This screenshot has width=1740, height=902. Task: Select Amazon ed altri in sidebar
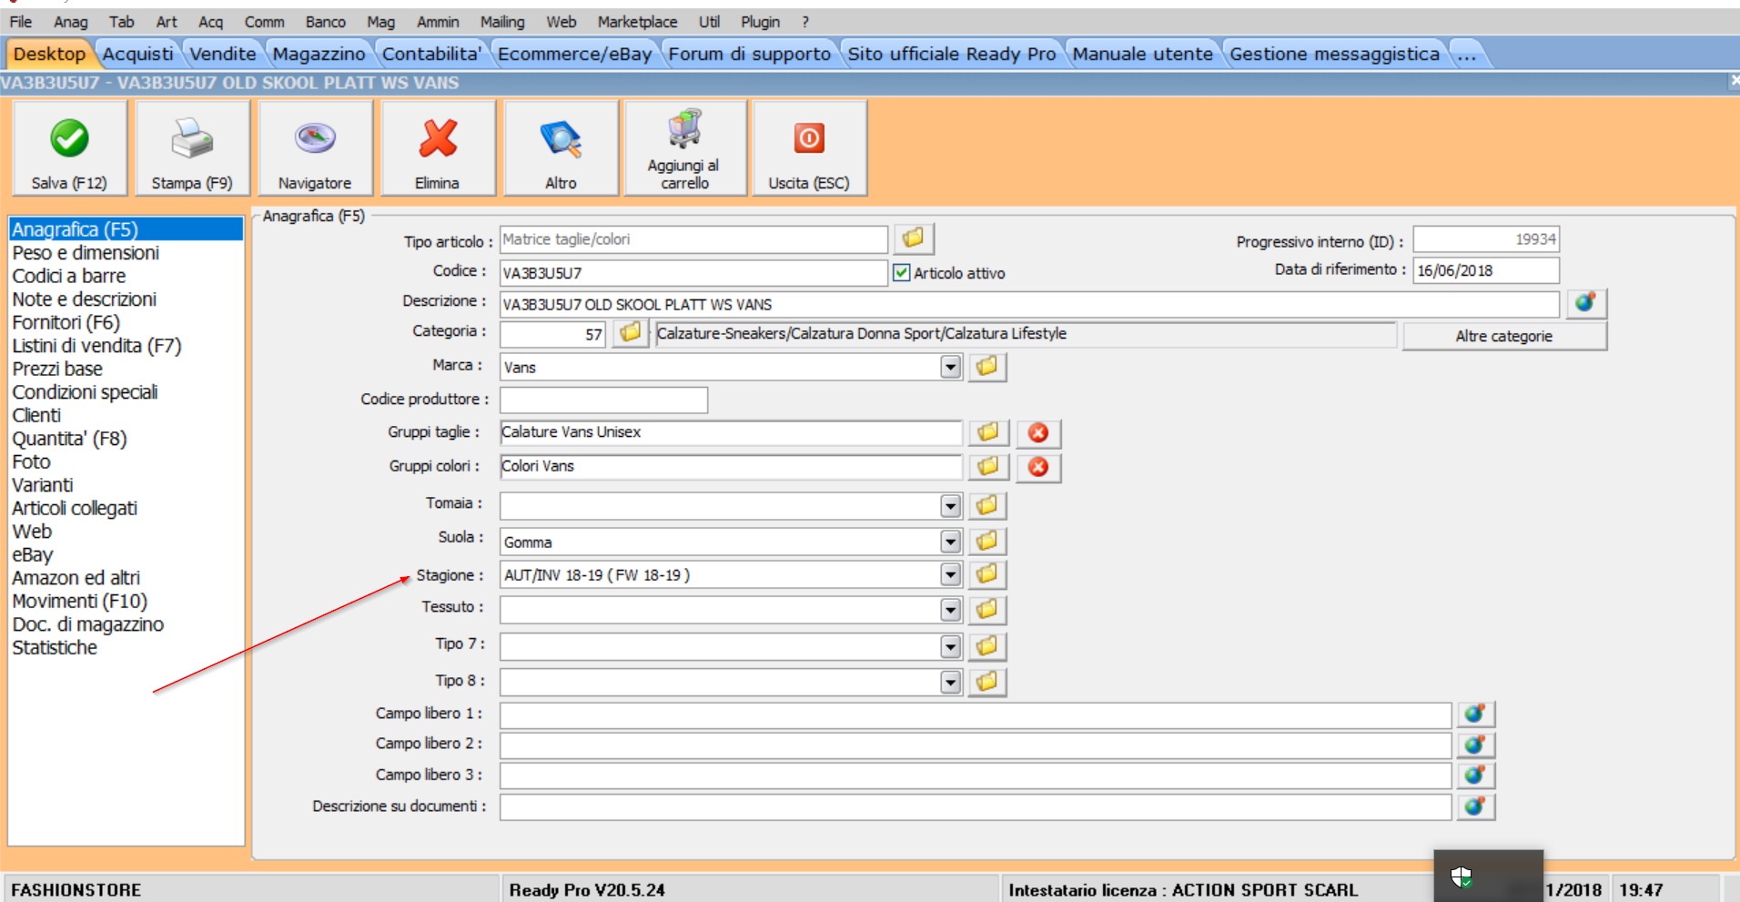click(x=76, y=578)
